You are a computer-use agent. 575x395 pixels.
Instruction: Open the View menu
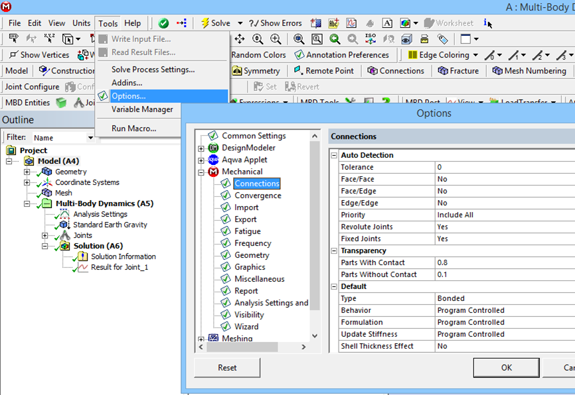coord(56,23)
